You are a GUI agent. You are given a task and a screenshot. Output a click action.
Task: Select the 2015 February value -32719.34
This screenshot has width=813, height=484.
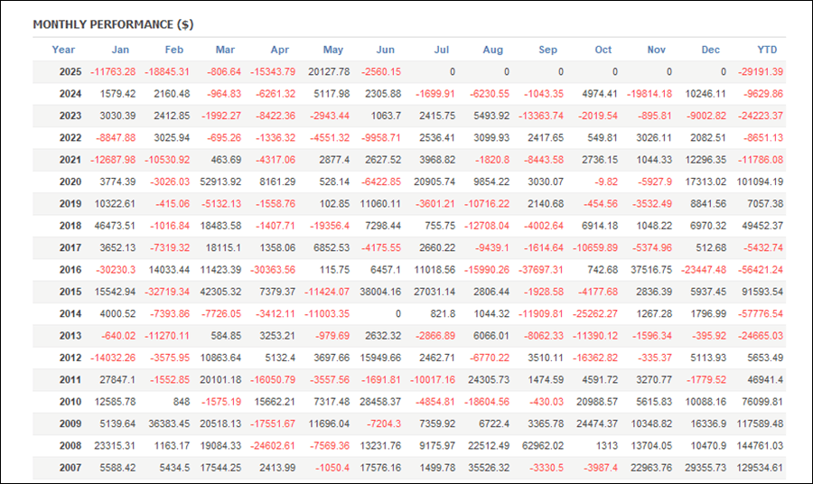pyautogui.click(x=167, y=292)
